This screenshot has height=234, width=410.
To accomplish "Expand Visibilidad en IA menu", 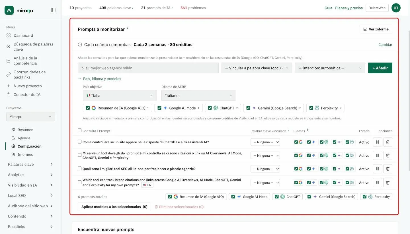I will (x=30, y=185).
